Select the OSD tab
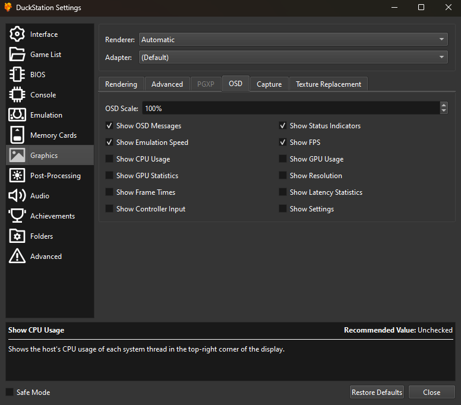 [235, 84]
